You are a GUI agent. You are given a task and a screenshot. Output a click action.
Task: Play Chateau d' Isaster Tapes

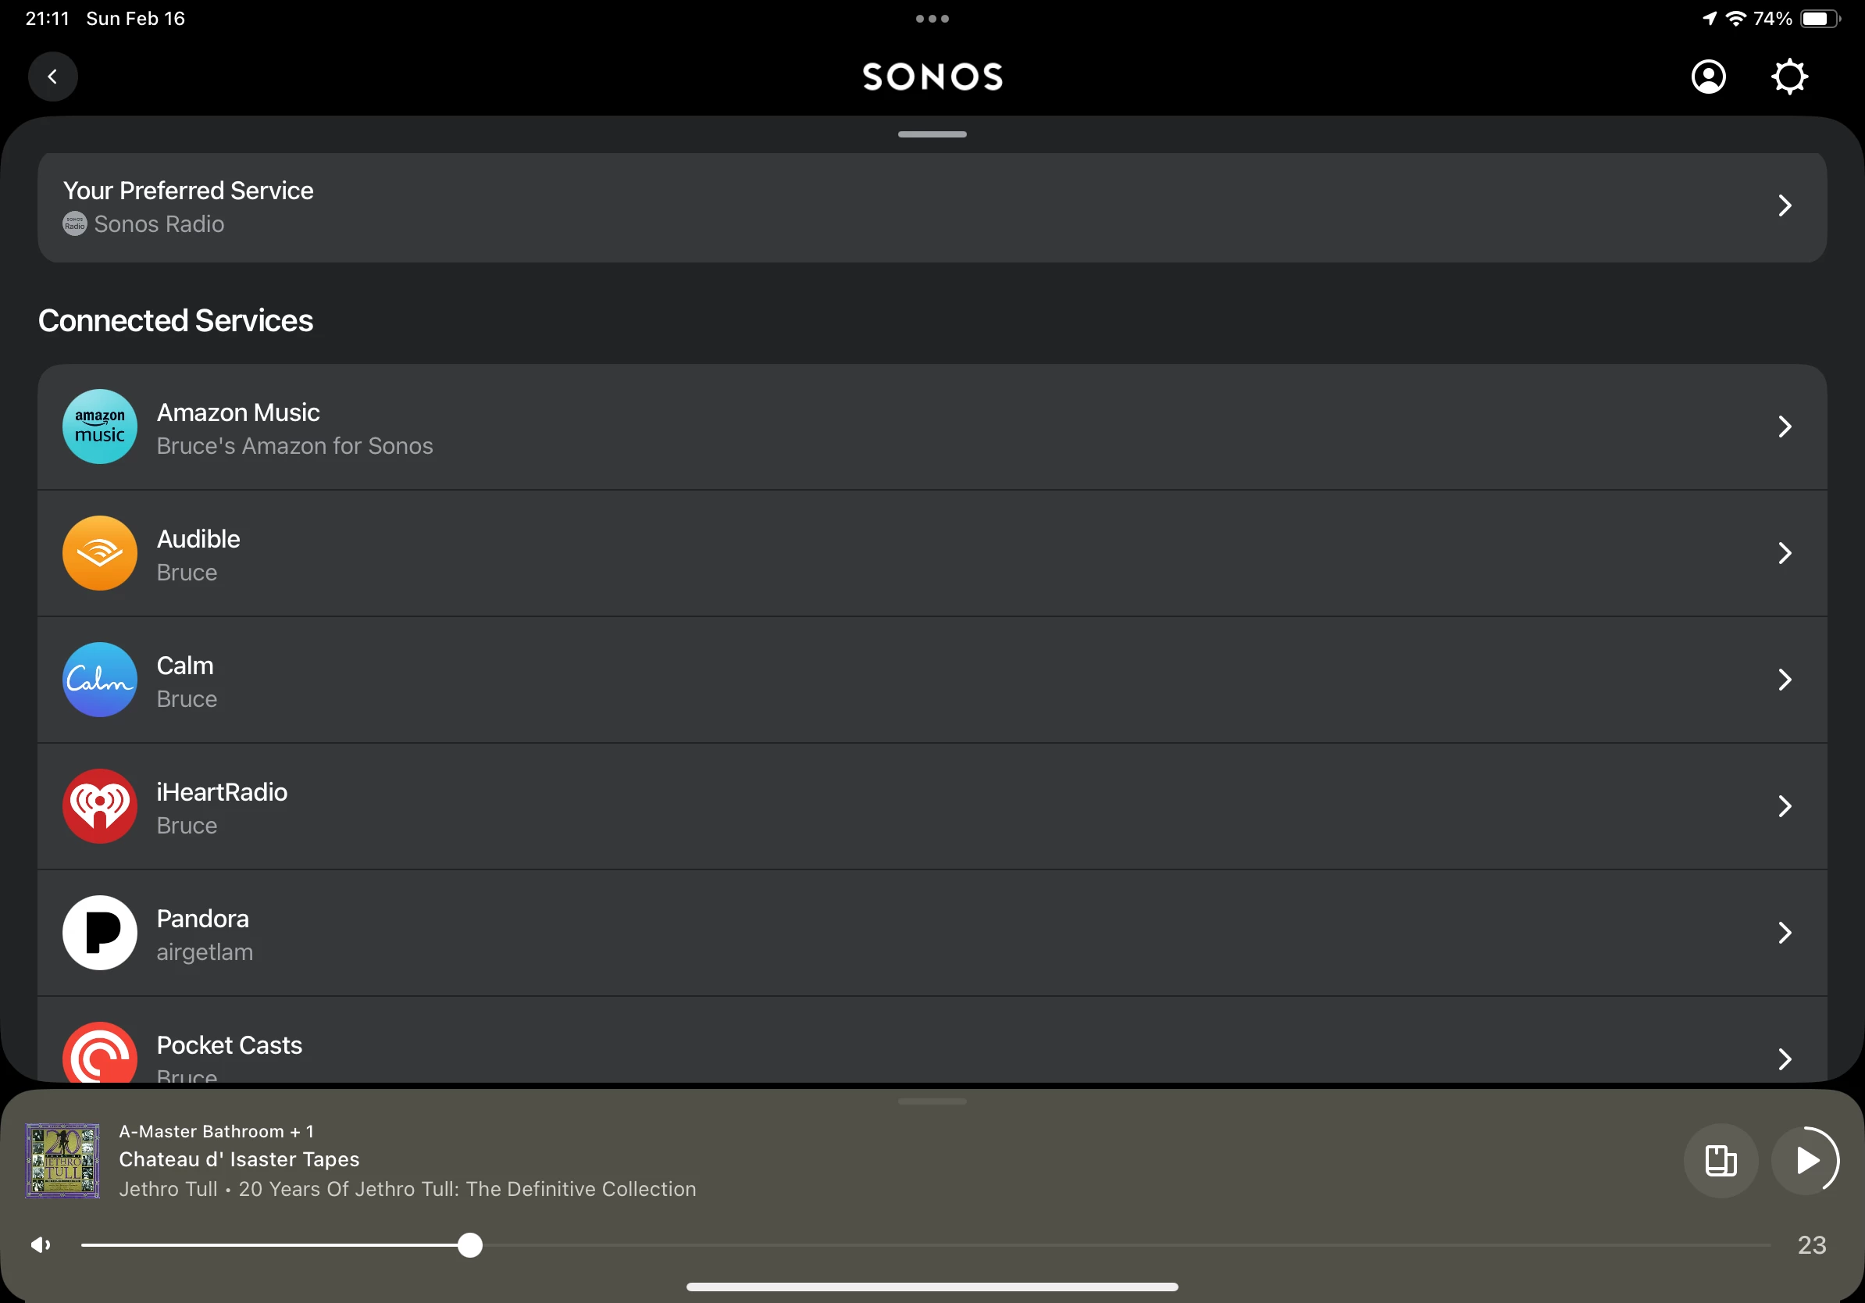1806,1160
